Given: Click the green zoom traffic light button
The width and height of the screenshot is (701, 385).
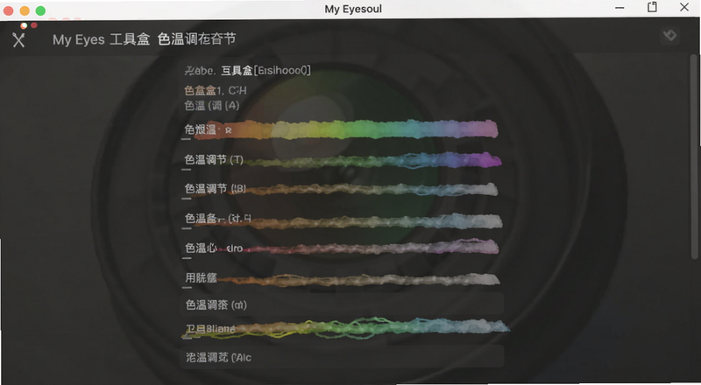Looking at the screenshot, I should coord(40,10).
